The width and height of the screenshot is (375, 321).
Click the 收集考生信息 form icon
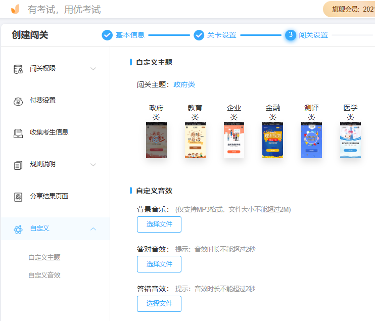(x=18, y=133)
